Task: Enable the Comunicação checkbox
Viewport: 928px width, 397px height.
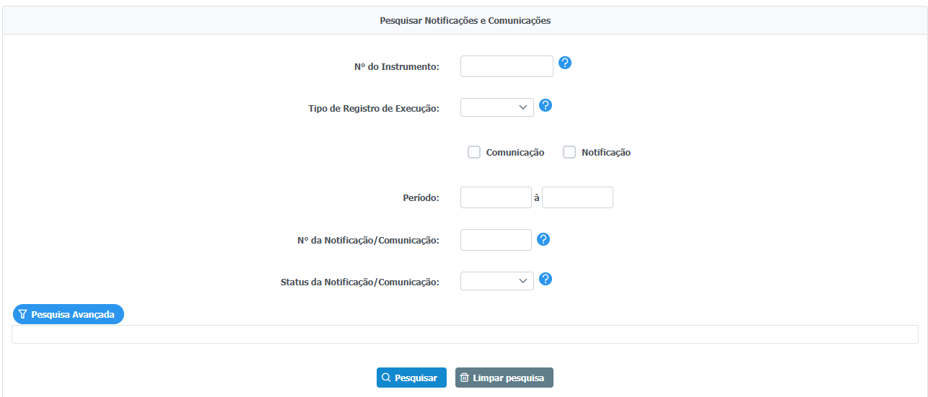Action: (x=474, y=152)
